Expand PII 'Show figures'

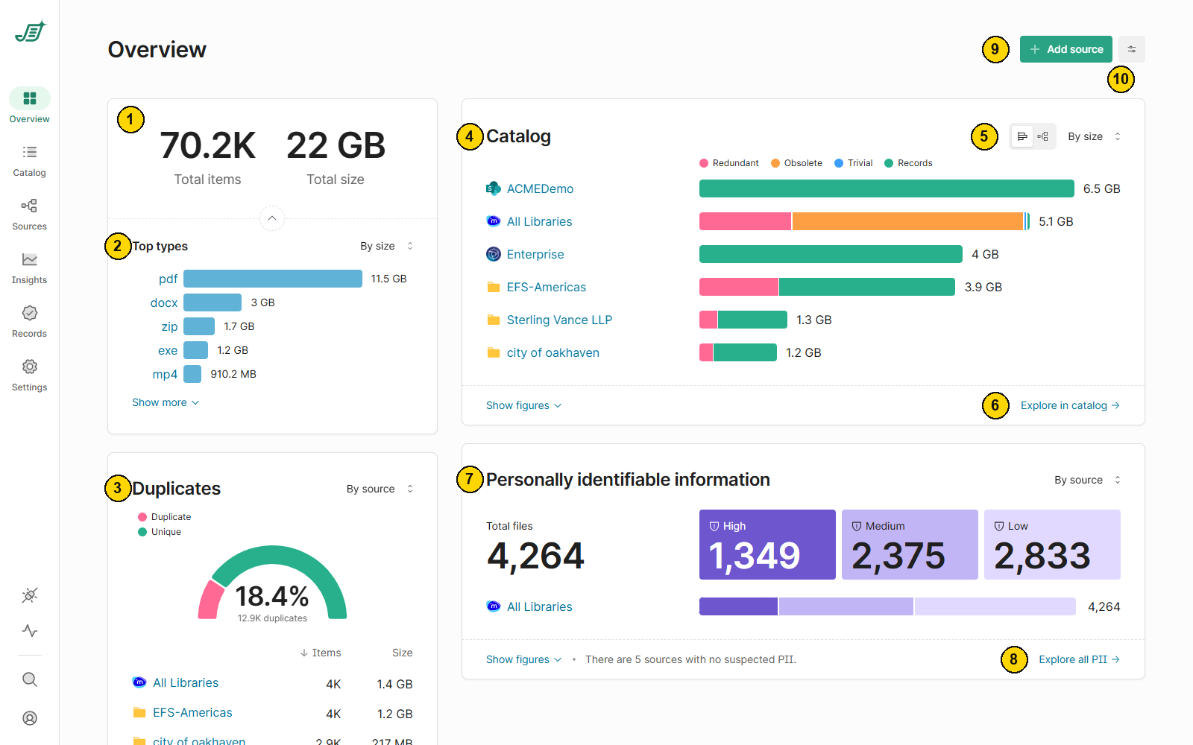(523, 659)
